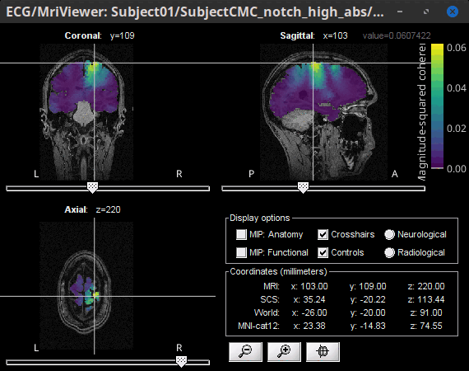Image resolution: width=469 pixels, height=371 pixels.
Task: Click the axial slice slider handle
Action: [x=181, y=362]
